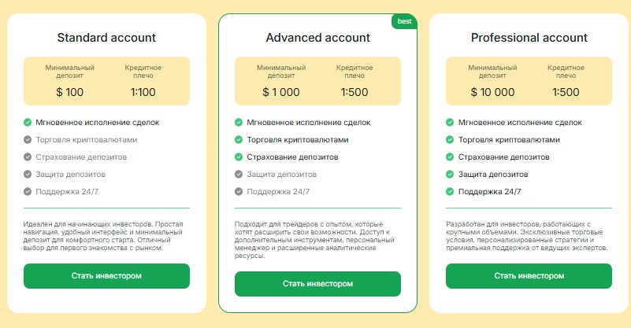Click the green 'best' badge
This screenshot has height=328, width=631.
404,21
